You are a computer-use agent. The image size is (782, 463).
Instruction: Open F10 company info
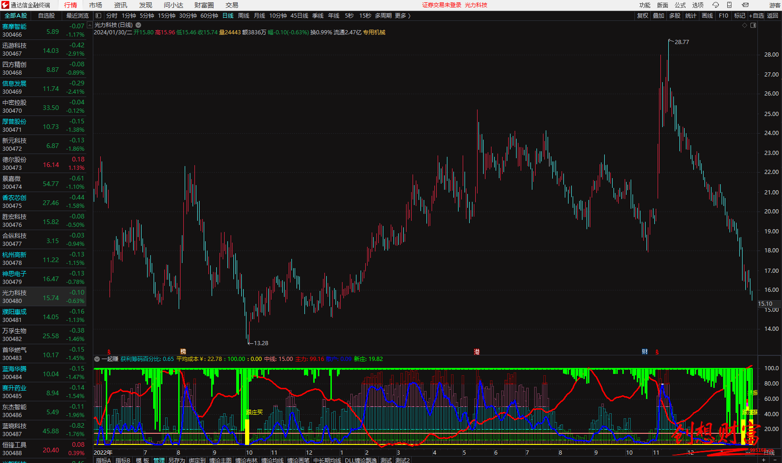(724, 16)
